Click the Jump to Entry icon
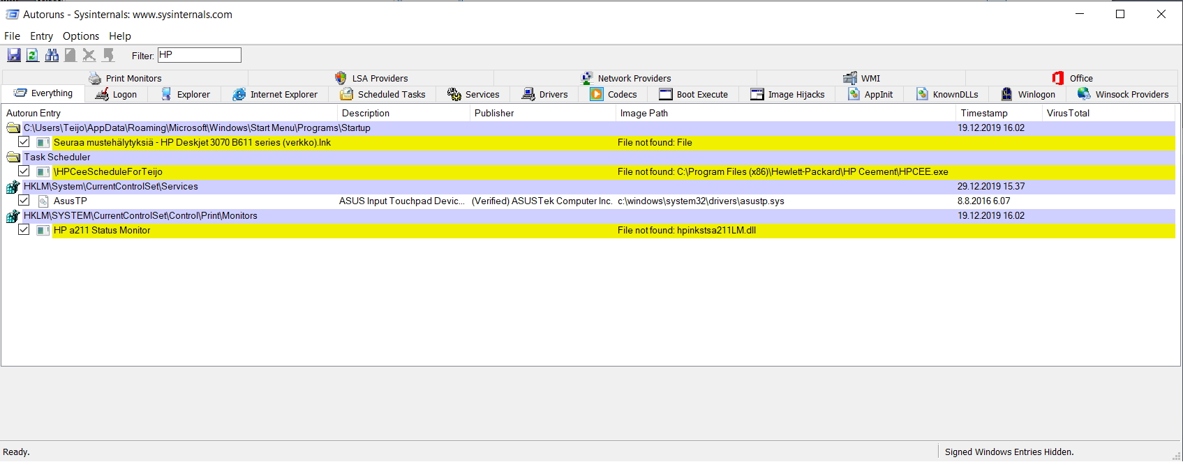This screenshot has width=1183, height=462. (x=108, y=55)
